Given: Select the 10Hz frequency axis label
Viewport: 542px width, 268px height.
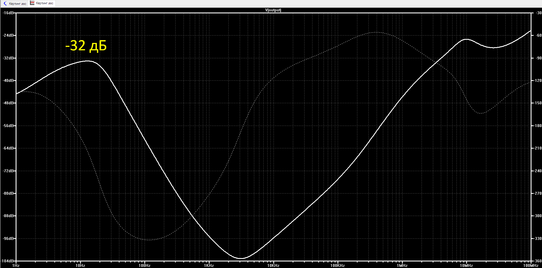Looking at the screenshot, I should click(x=80, y=265).
